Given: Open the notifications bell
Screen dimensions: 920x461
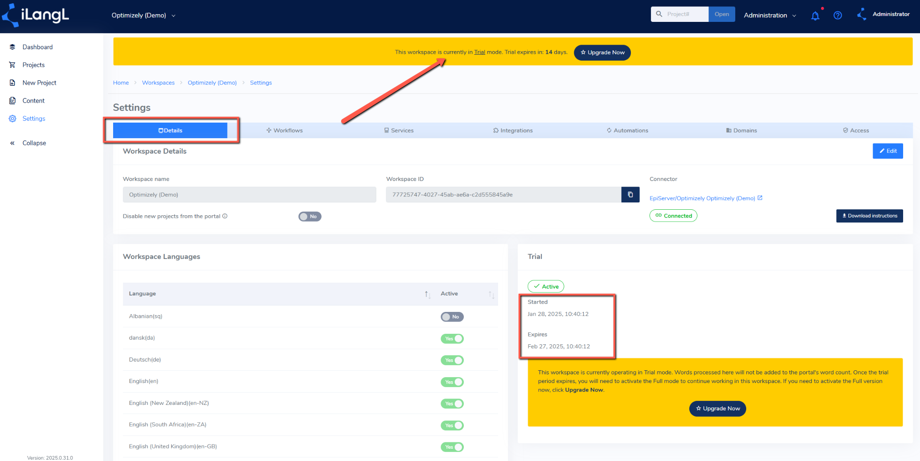Looking at the screenshot, I should point(816,16).
